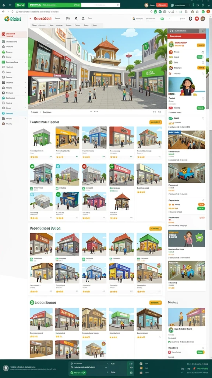Open the green and orange site logo
212x378 pixels.
13,18
